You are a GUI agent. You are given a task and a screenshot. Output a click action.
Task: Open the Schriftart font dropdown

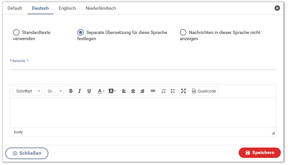(27, 91)
